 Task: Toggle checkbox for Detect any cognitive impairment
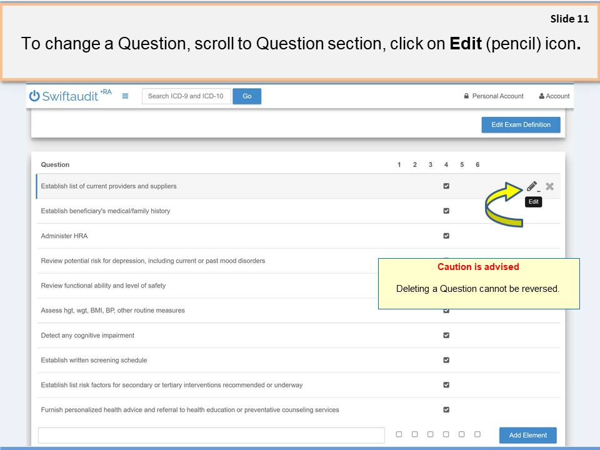coord(446,335)
